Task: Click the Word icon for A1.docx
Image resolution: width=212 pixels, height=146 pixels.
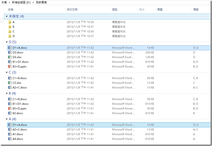Action: [9, 134]
